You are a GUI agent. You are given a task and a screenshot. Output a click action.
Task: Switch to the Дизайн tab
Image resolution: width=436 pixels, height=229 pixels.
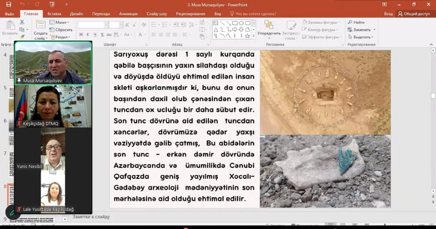tap(76, 14)
